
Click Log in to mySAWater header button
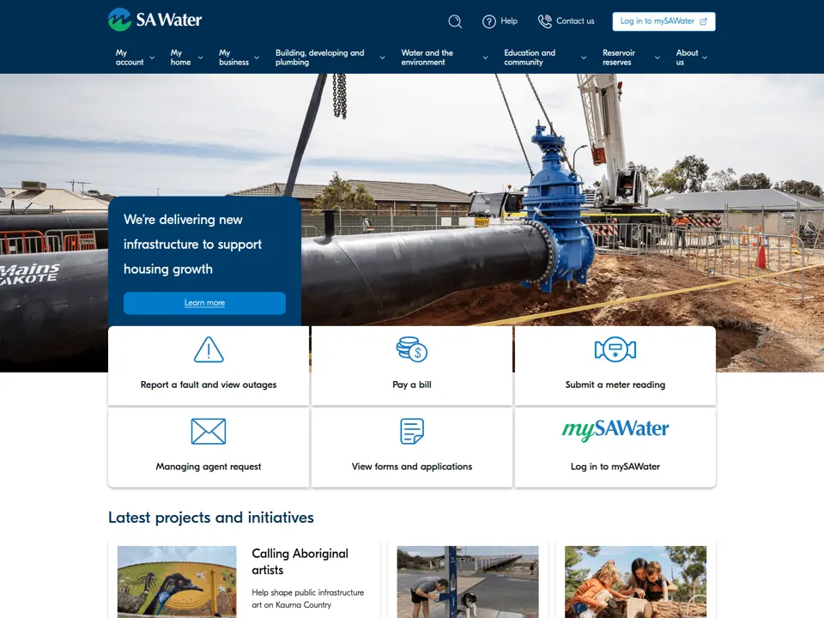point(663,21)
